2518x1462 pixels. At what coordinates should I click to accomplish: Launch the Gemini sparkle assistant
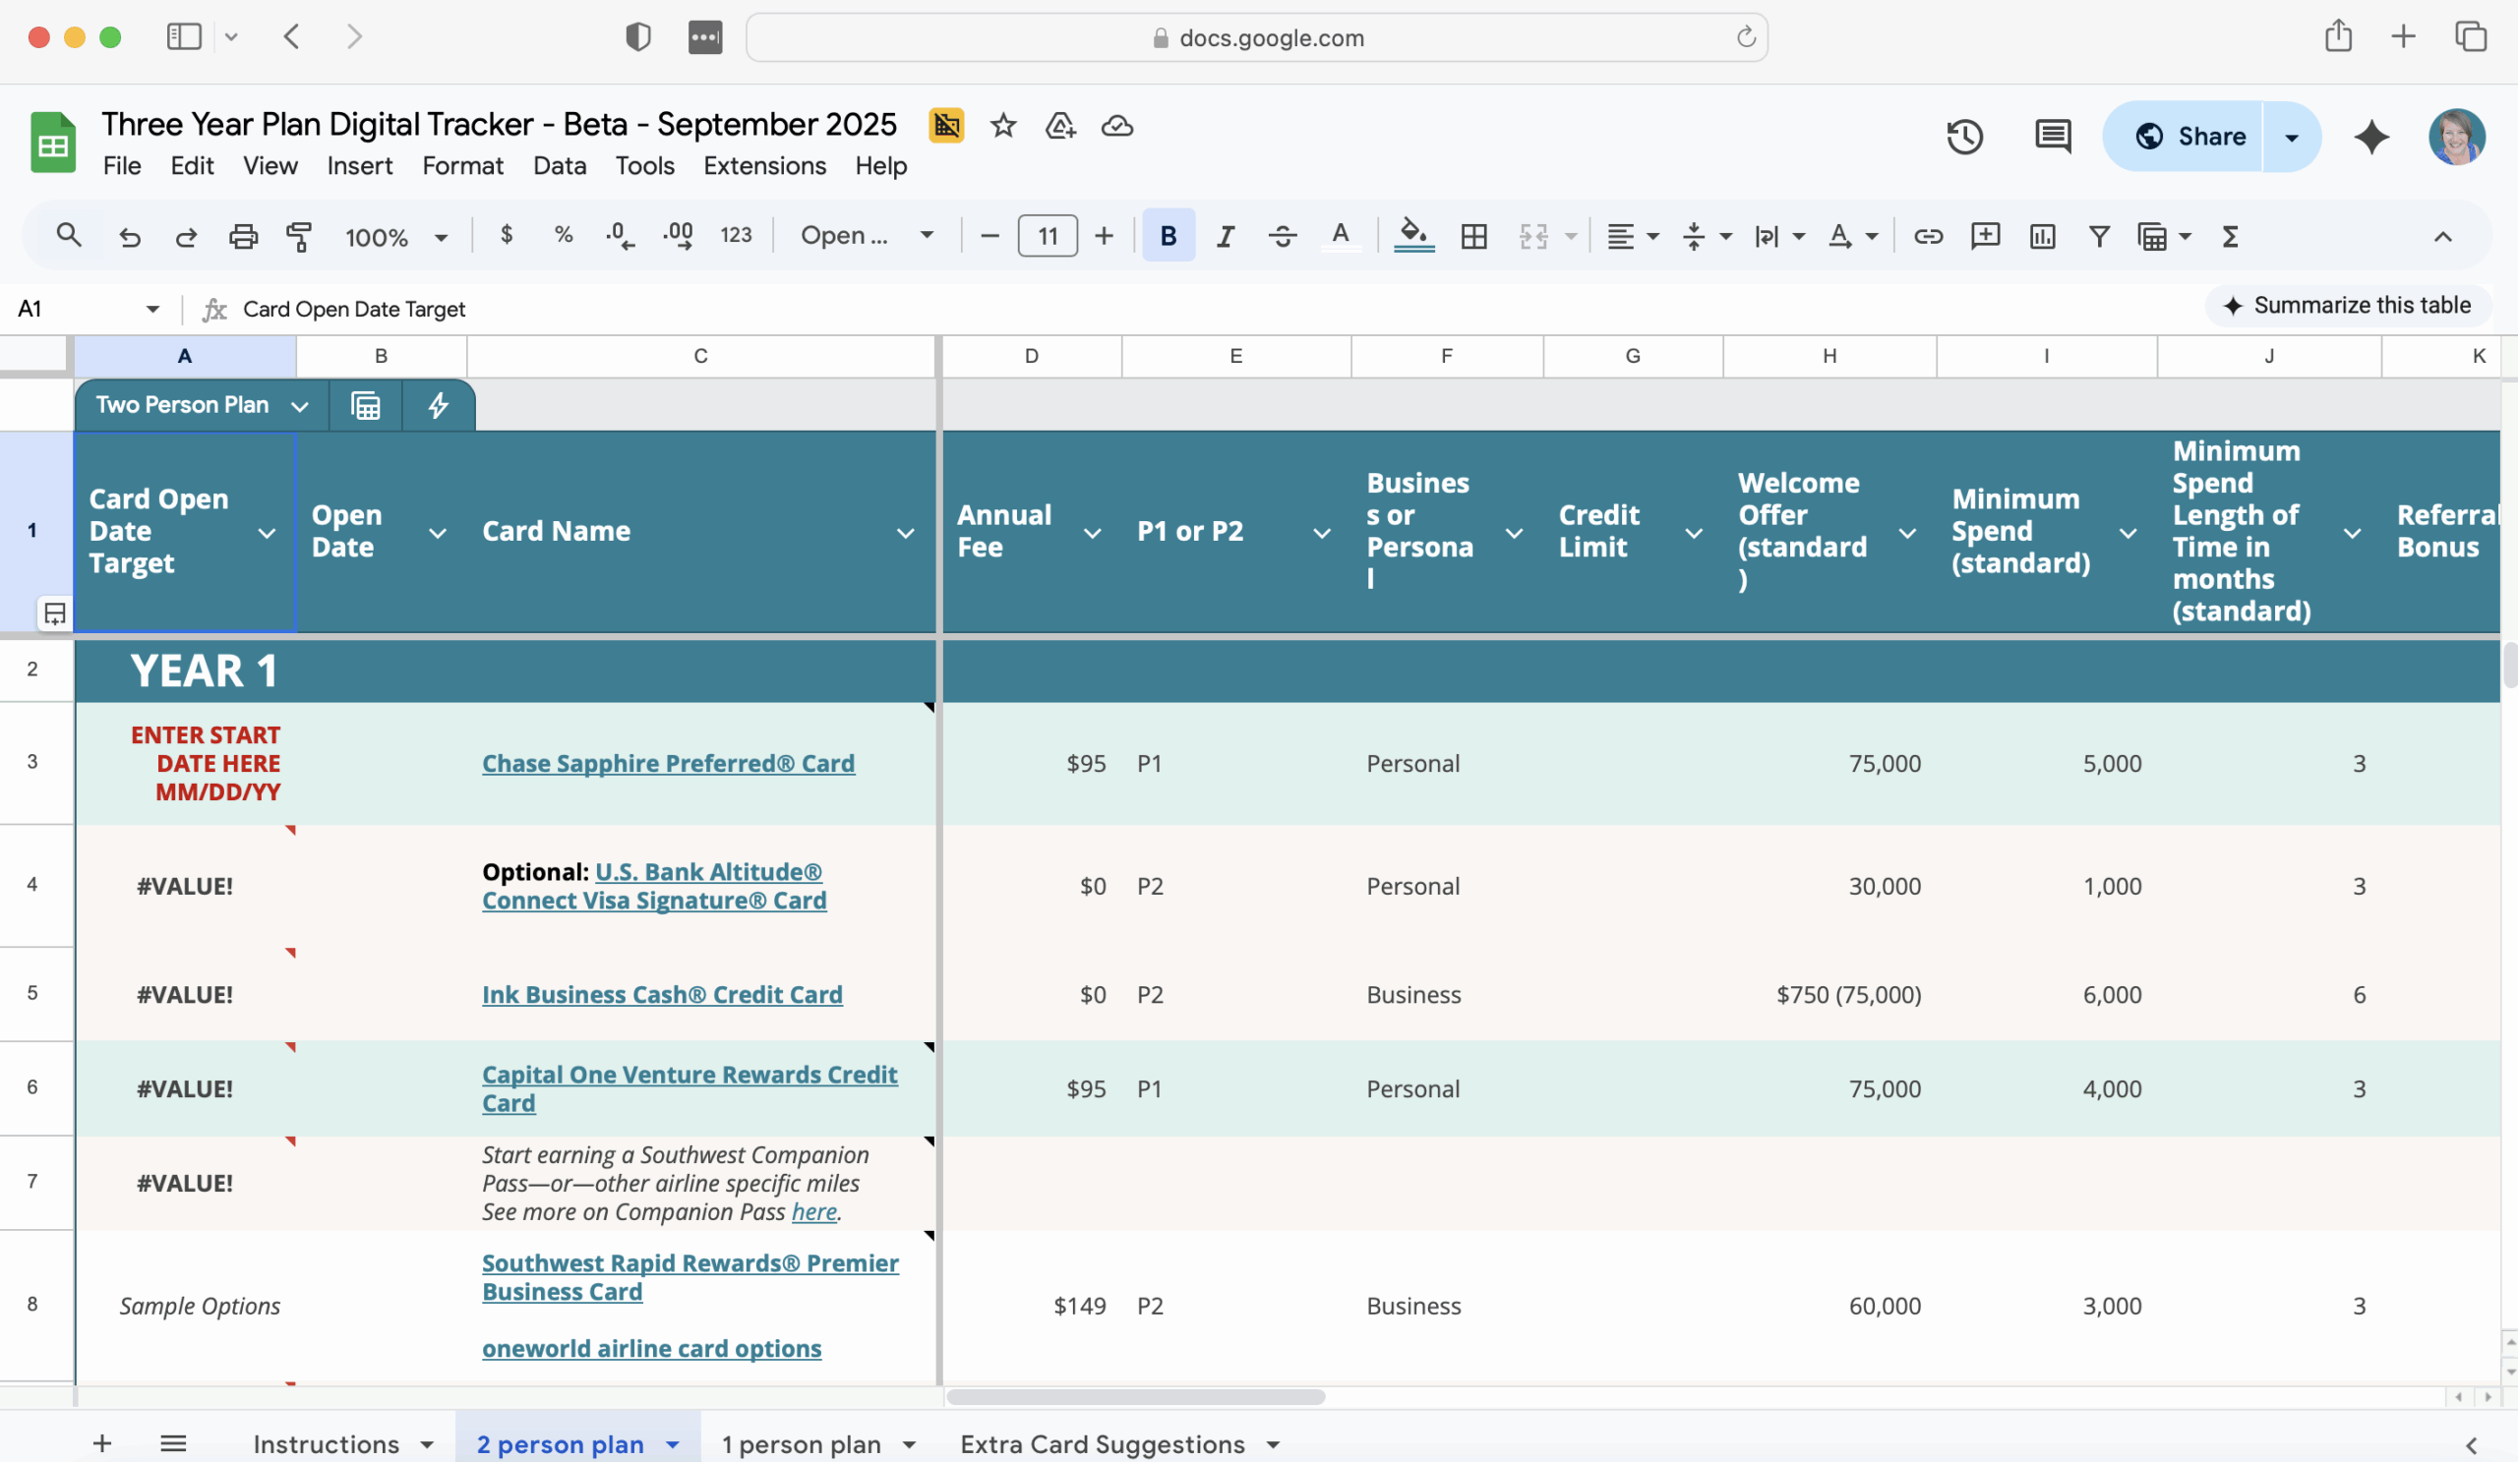point(2371,137)
